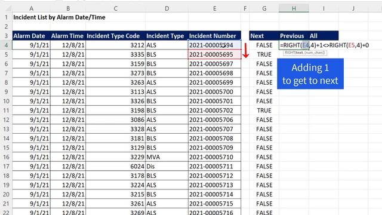Viewport: 382px width, 215px height.
Task: Click the 'Incident Type' header cell
Action: 167,36
